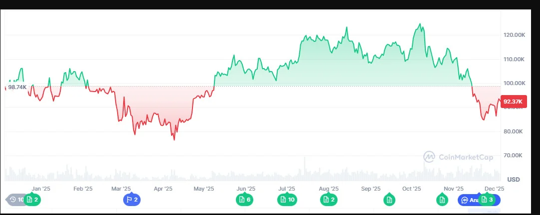Select the Oct '25 label on time axis
Viewport: 540px width, 215px height.
tap(412, 189)
